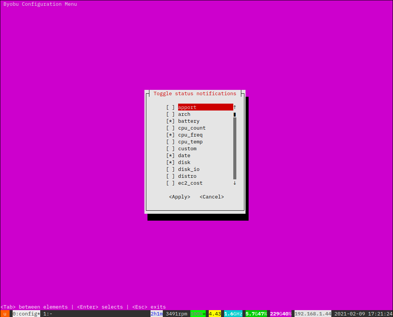Check the cpu_count checkbox

coord(170,128)
